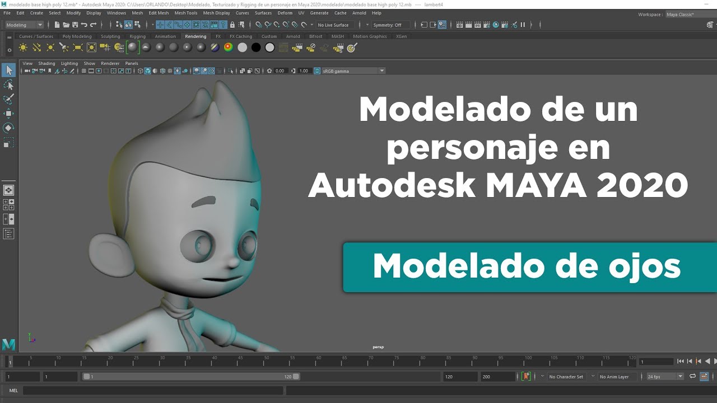717x403 pixels.
Task: Toggle select by component type mode
Action: click(x=137, y=25)
